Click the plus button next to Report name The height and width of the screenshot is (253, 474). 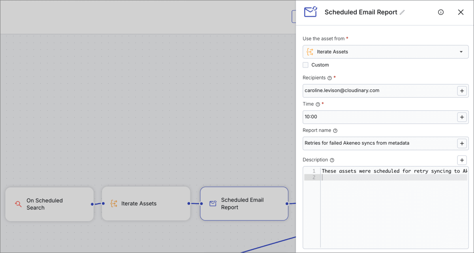(462, 143)
